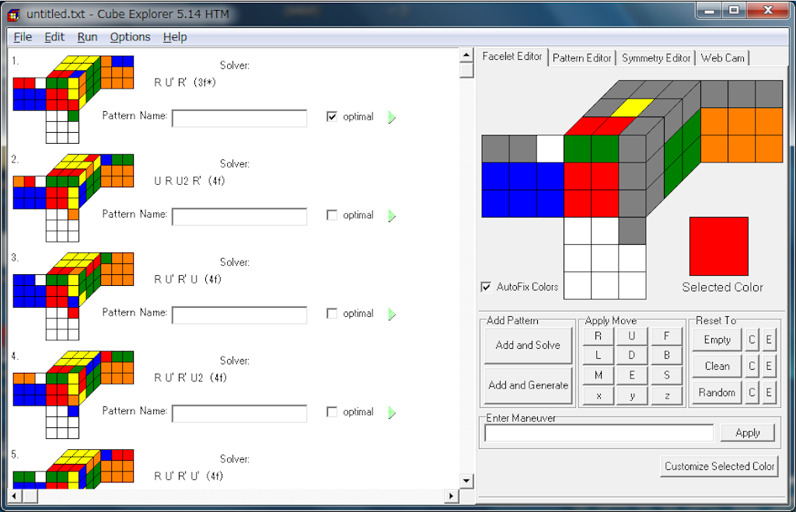Check optimal checkbox for pattern 3
The width and height of the screenshot is (796, 512).
[x=332, y=314]
